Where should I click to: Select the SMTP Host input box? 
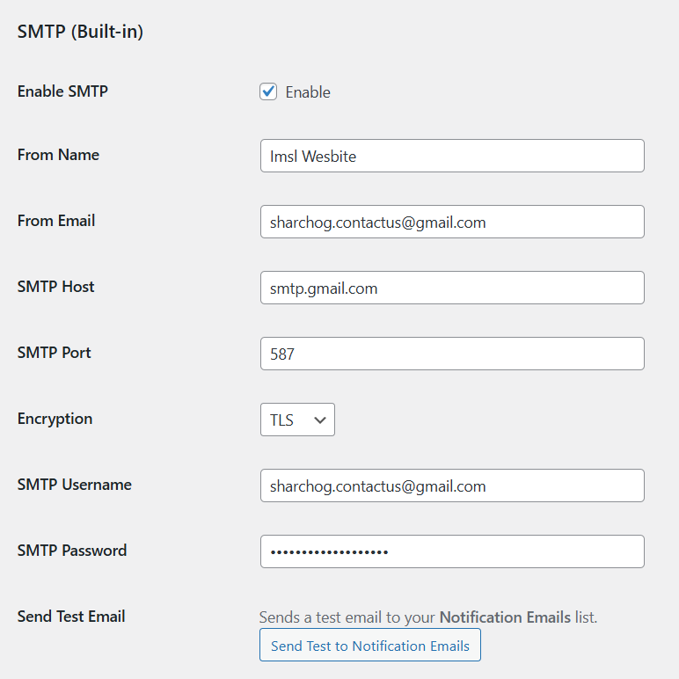pos(452,288)
